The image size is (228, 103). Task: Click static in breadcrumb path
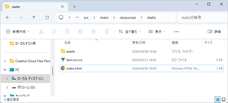pos(152,18)
